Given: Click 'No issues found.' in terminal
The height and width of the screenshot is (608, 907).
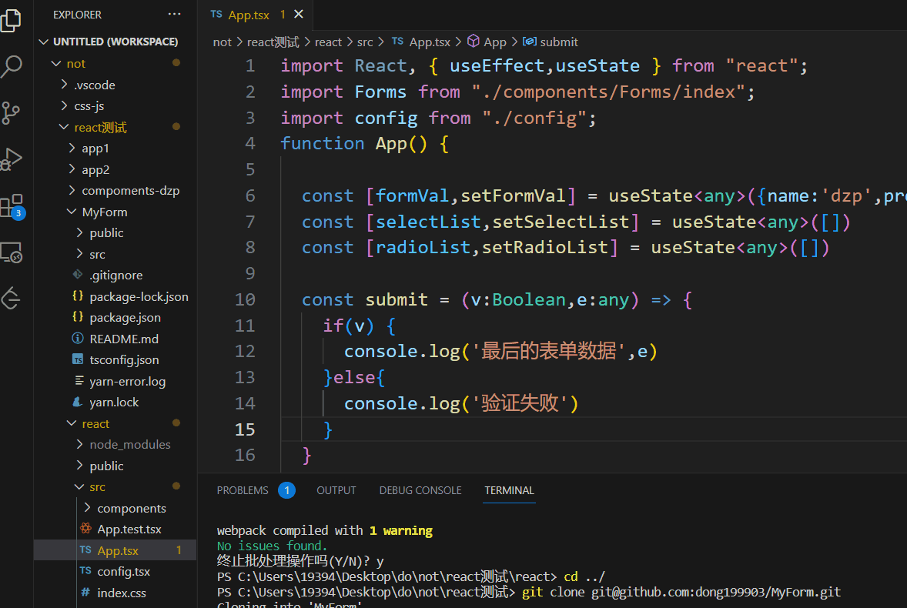Looking at the screenshot, I should coord(272,546).
